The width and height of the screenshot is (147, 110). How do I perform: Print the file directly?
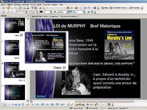(28, 8)
